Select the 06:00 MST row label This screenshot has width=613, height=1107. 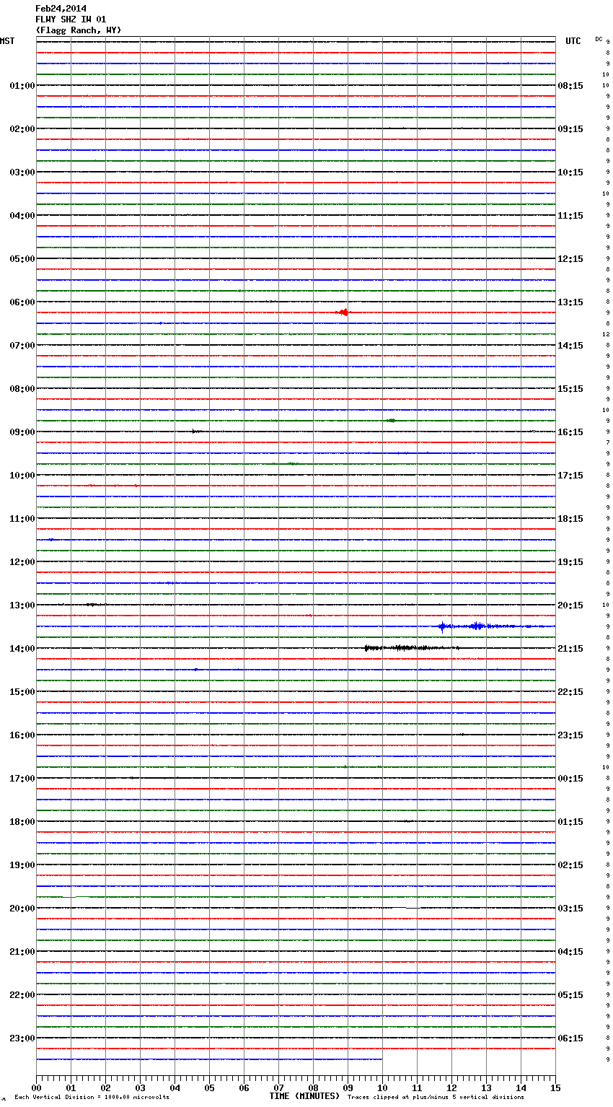pyautogui.click(x=22, y=302)
